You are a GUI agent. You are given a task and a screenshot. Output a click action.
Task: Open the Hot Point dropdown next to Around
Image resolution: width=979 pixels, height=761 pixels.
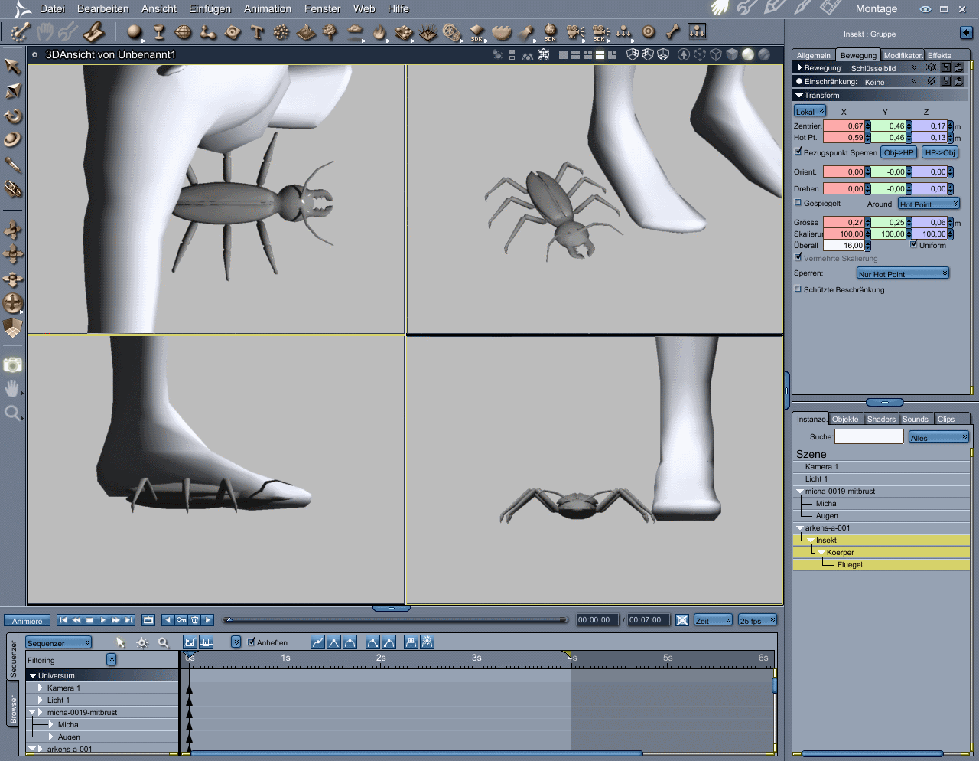(x=928, y=204)
